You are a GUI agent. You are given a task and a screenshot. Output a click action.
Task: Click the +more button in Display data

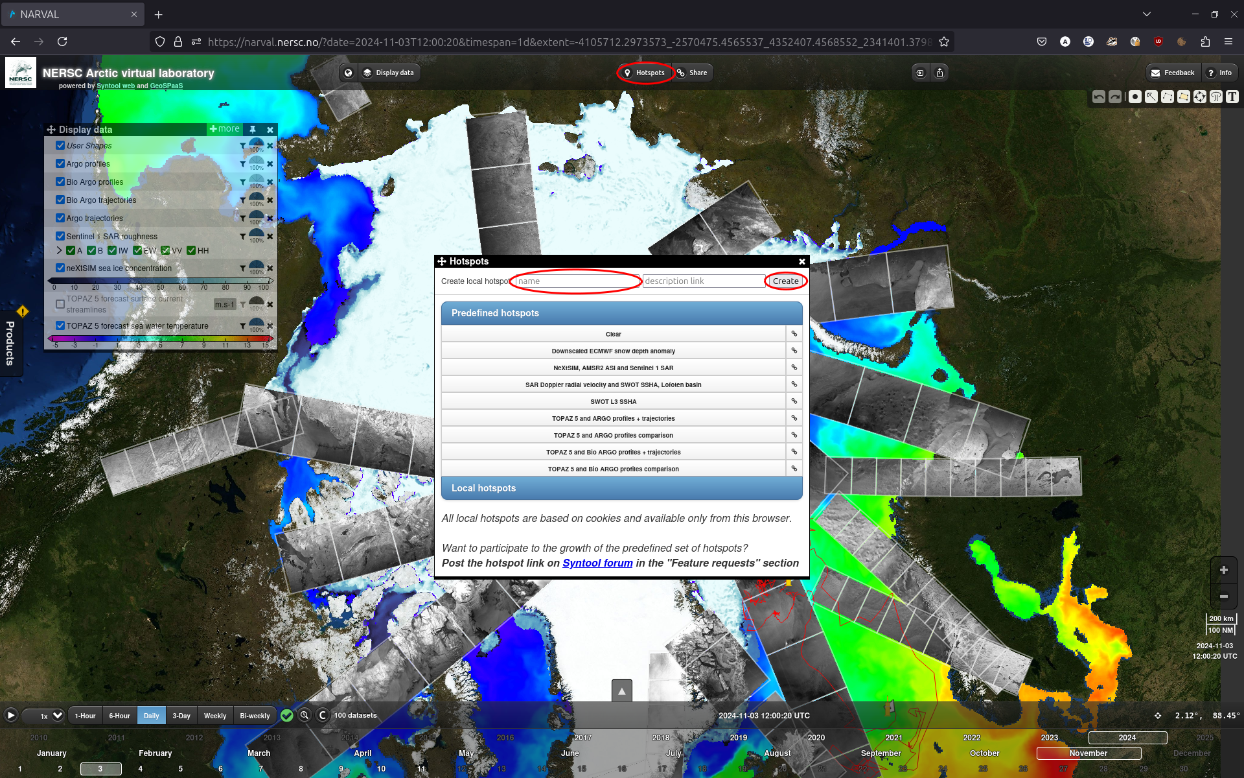(x=224, y=129)
